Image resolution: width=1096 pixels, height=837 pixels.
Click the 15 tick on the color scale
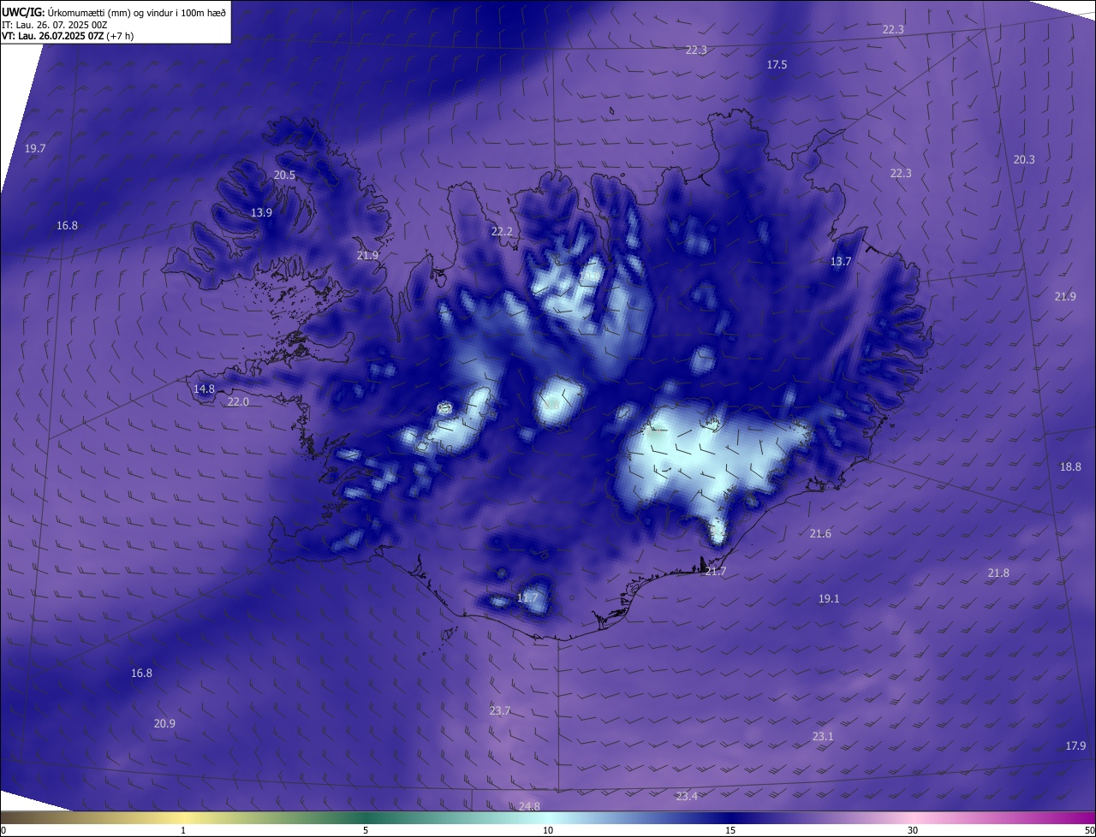point(730,830)
